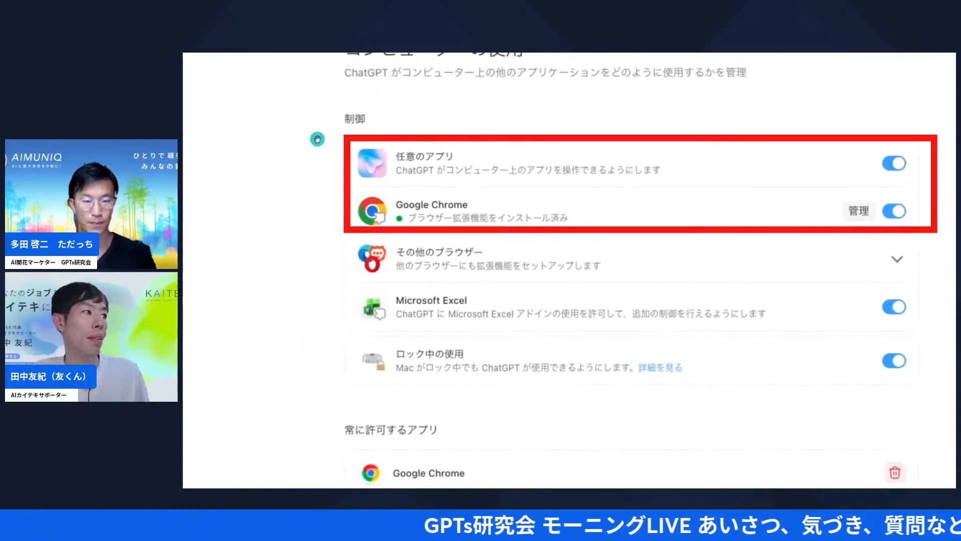Click the GPTs研究会 モーニングLIVE ticker text
Viewport: 961px width, 541px height.
[x=692, y=525]
